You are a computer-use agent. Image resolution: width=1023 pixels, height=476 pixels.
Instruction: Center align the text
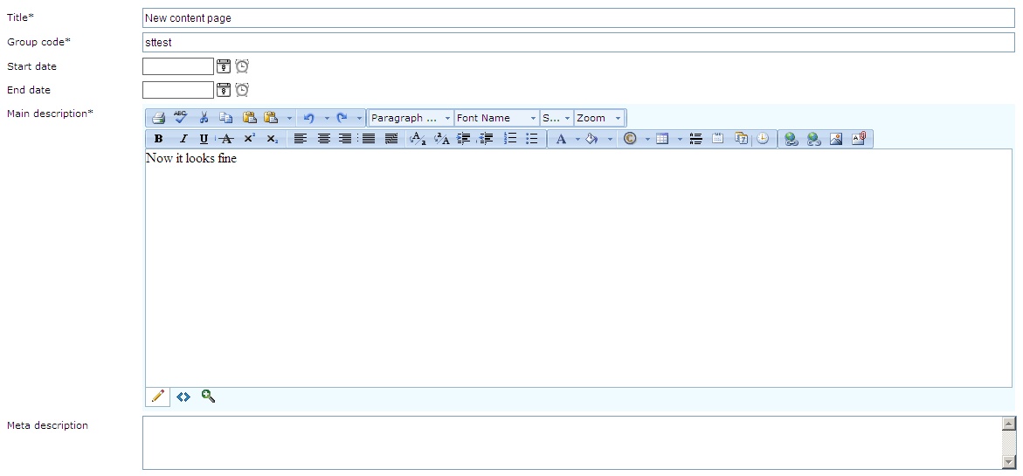tap(323, 138)
